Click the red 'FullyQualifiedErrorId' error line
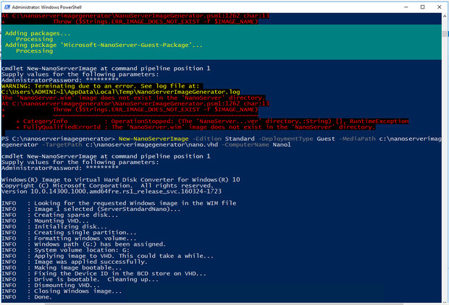449x305 pixels. (x=196, y=127)
